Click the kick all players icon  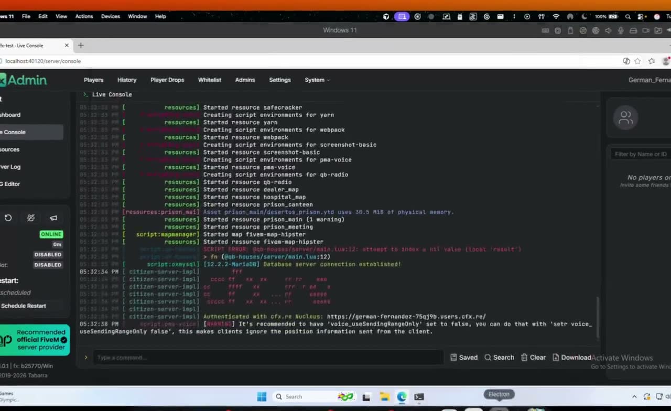pyautogui.click(x=31, y=218)
